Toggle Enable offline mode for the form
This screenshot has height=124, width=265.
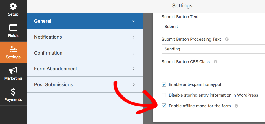[x=164, y=106]
